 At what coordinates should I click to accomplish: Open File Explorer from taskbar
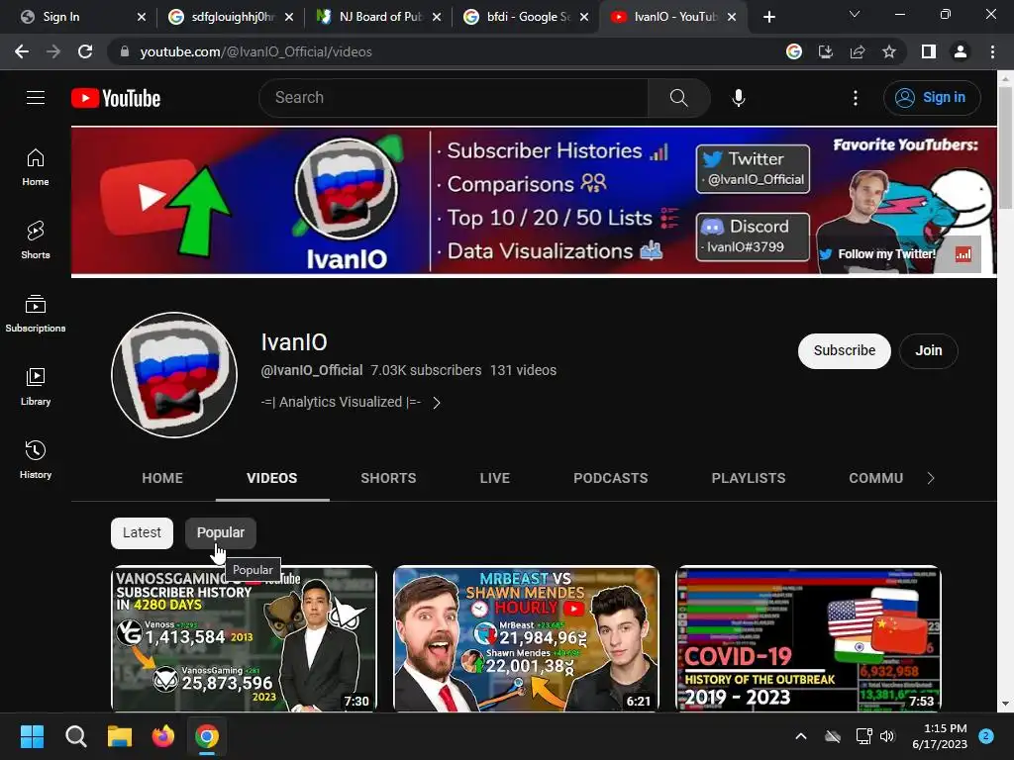[x=120, y=736]
